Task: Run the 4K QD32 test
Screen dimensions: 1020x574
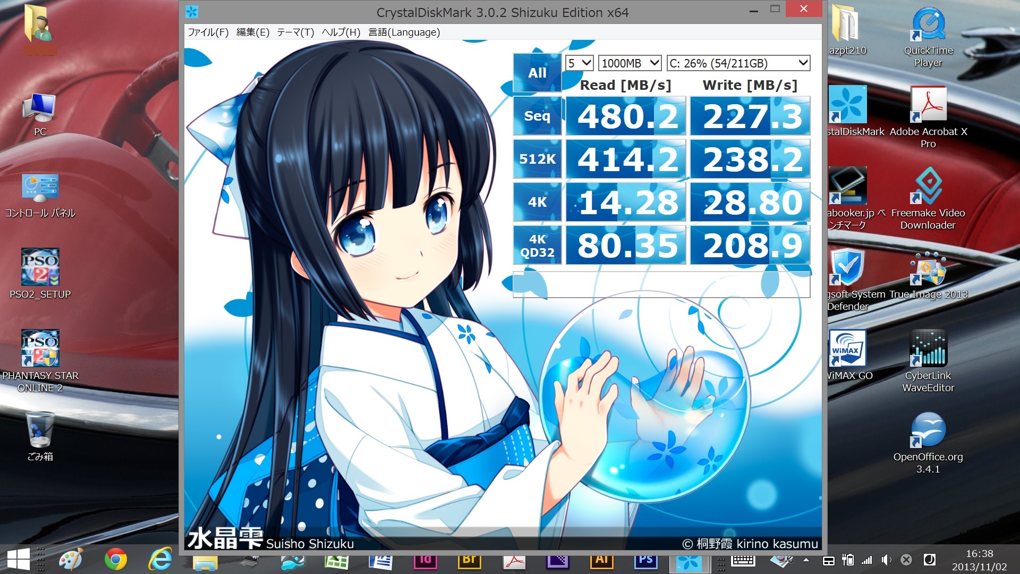Action: pyautogui.click(x=537, y=246)
